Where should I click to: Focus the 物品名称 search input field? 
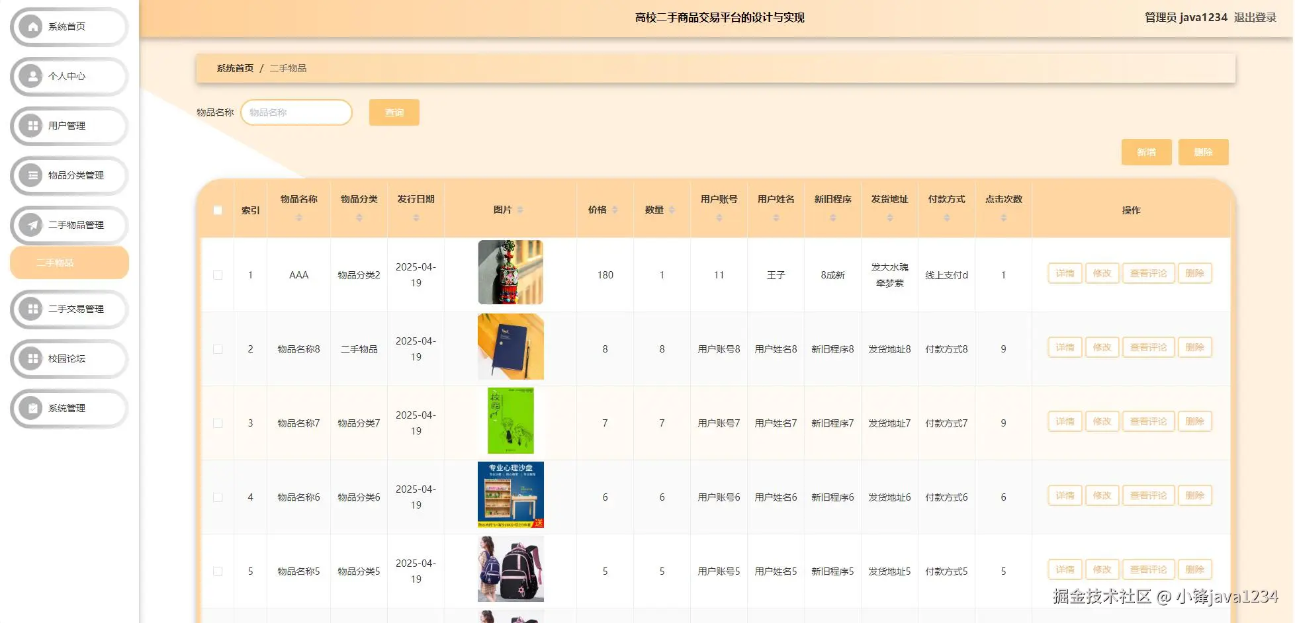coord(296,112)
